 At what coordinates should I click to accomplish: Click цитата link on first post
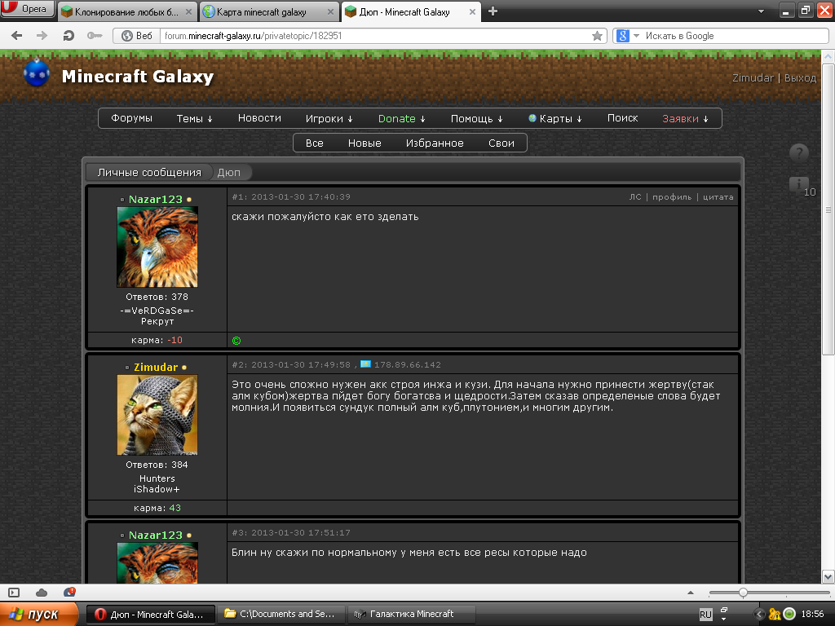718,197
